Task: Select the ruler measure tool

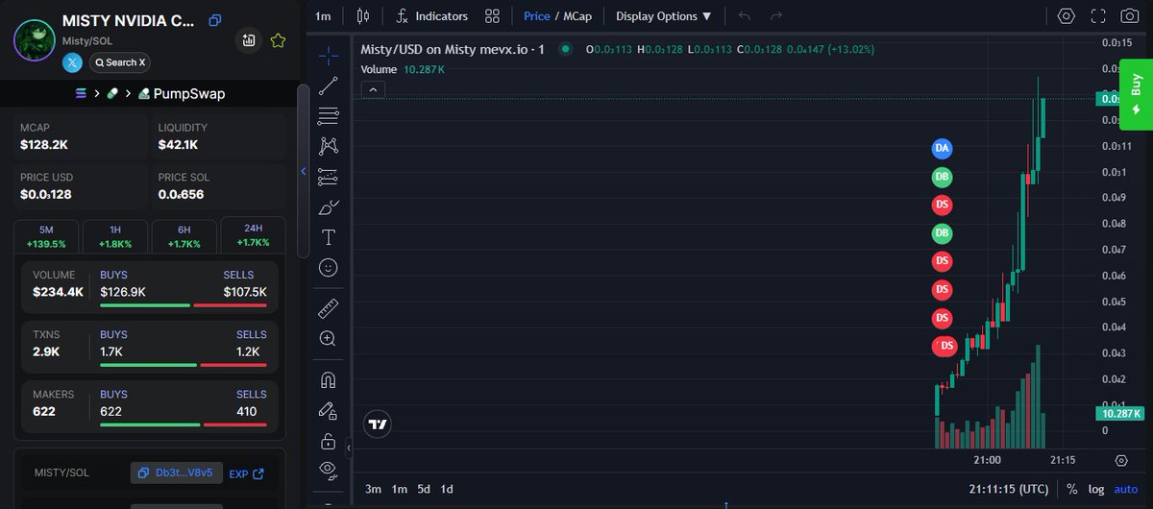Action: point(329,309)
